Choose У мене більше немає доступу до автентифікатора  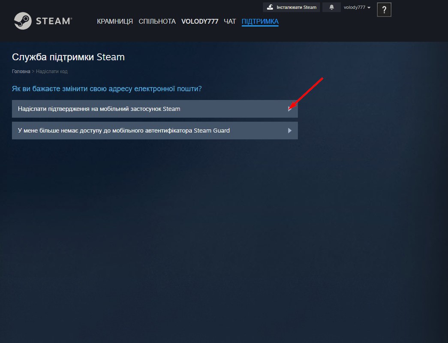[155, 131]
